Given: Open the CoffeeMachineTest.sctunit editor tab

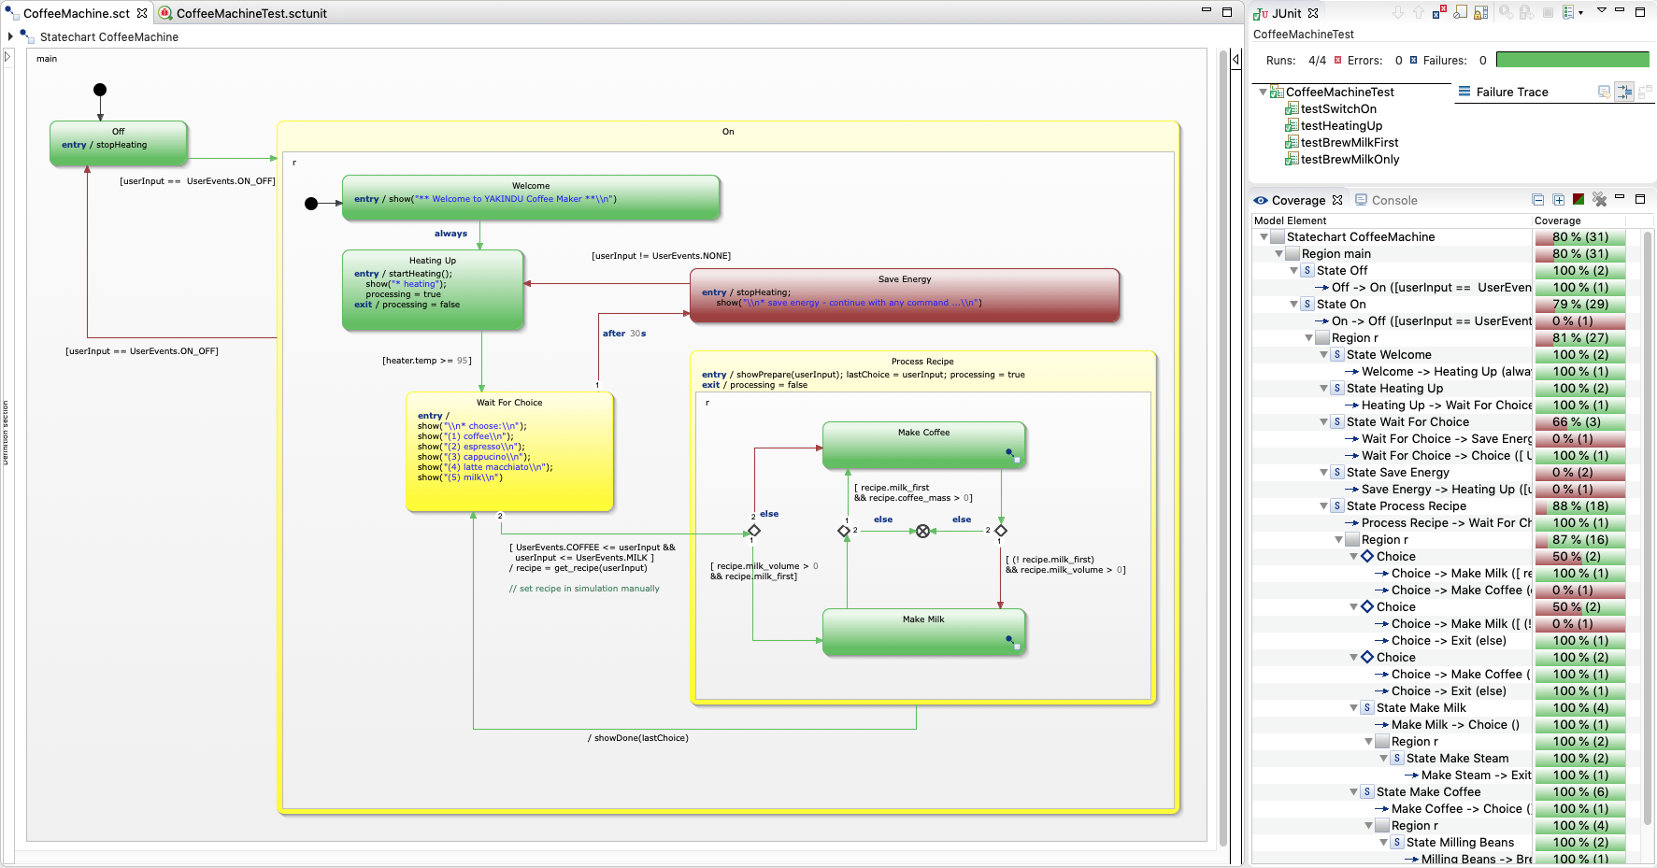Looking at the screenshot, I should point(250,13).
